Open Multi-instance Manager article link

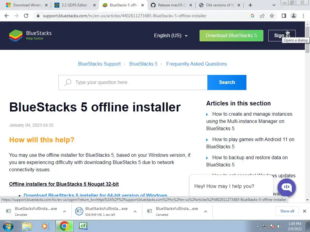click(249, 121)
